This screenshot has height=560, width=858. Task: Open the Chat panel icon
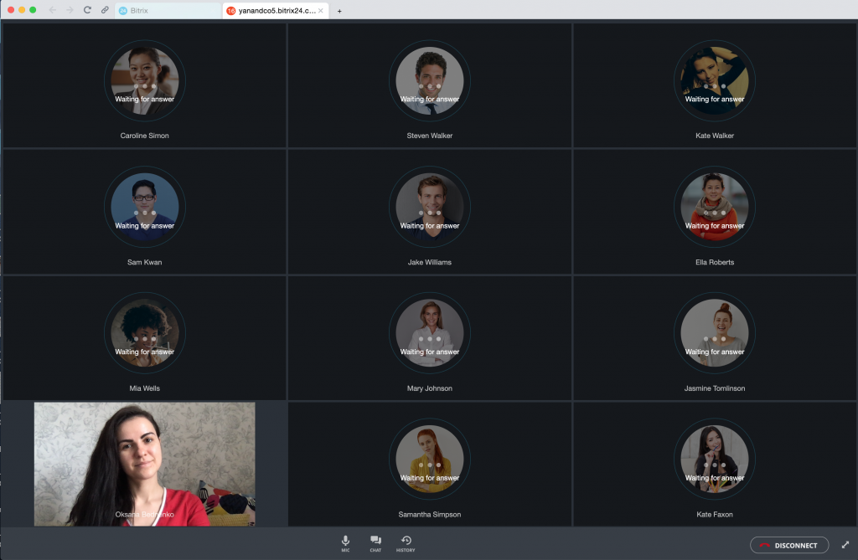pos(375,542)
